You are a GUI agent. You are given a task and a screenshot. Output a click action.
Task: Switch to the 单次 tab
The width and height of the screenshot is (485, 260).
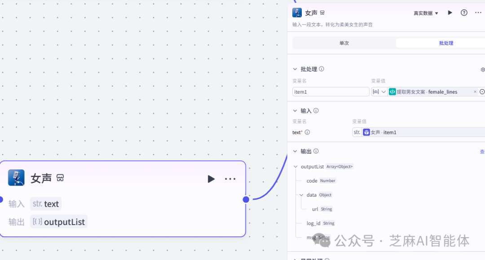click(x=344, y=43)
